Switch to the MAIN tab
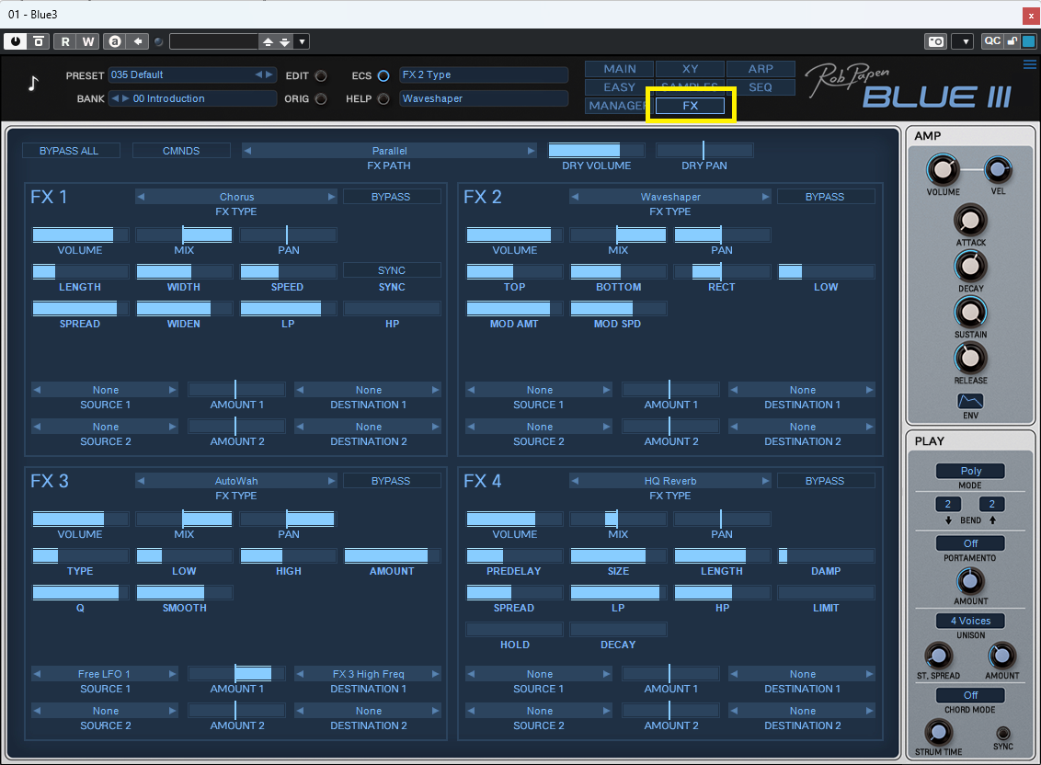 [x=620, y=69]
